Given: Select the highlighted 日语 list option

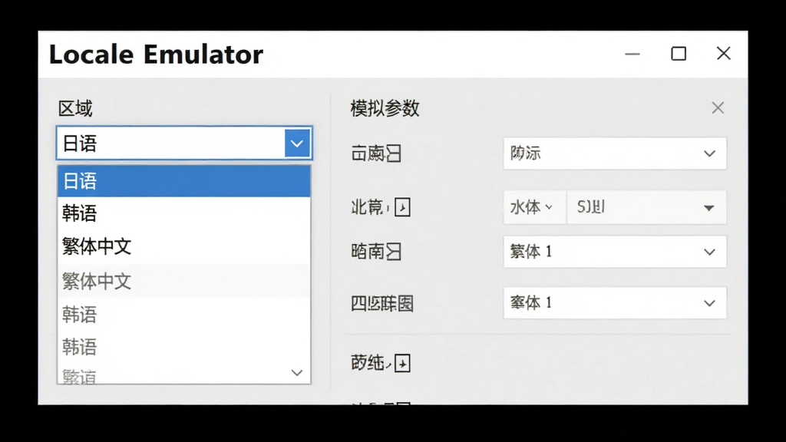Looking at the screenshot, I should coord(184,181).
